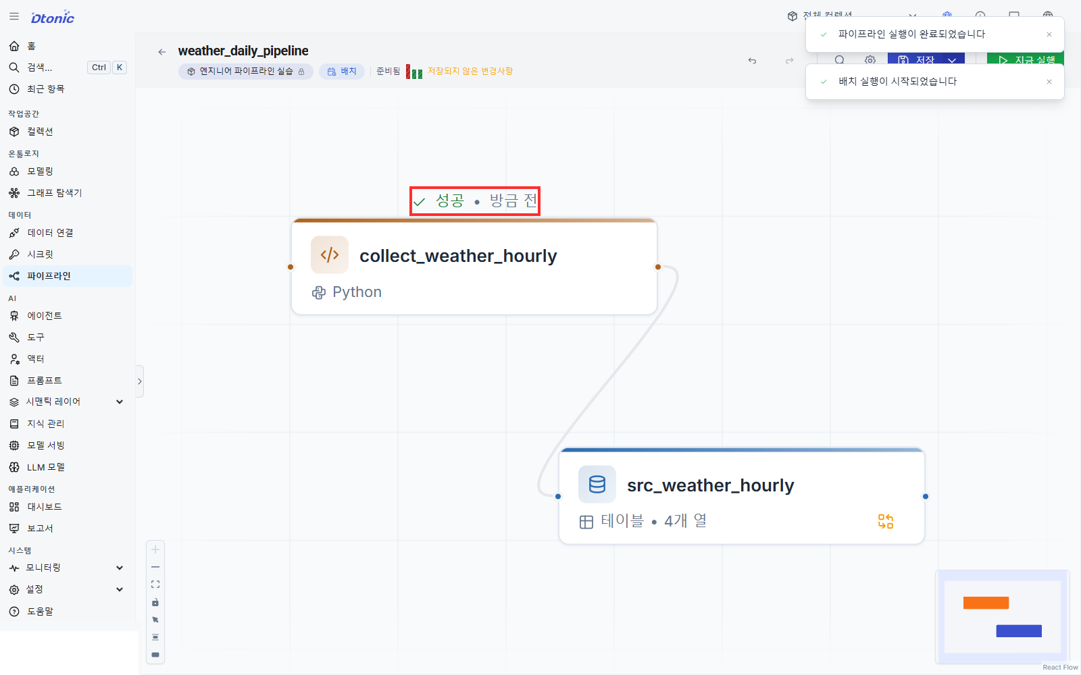The height and width of the screenshot is (675, 1081).
Task: Open the 컬렉션 workspace
Action: click(x=68, y=132)
